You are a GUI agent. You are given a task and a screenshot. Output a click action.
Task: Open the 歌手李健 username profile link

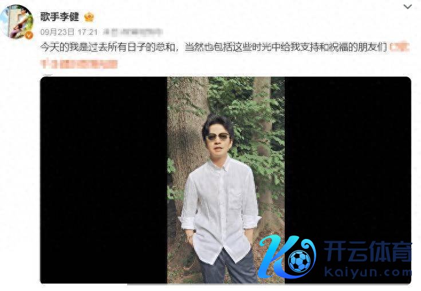point(60,17)
